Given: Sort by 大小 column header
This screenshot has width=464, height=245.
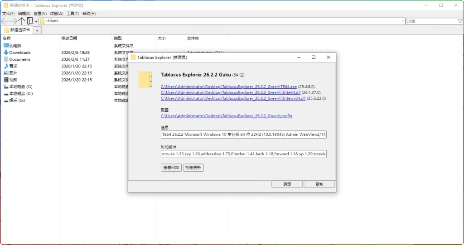Looking at the screenshot, I should (x=162, y=38).
